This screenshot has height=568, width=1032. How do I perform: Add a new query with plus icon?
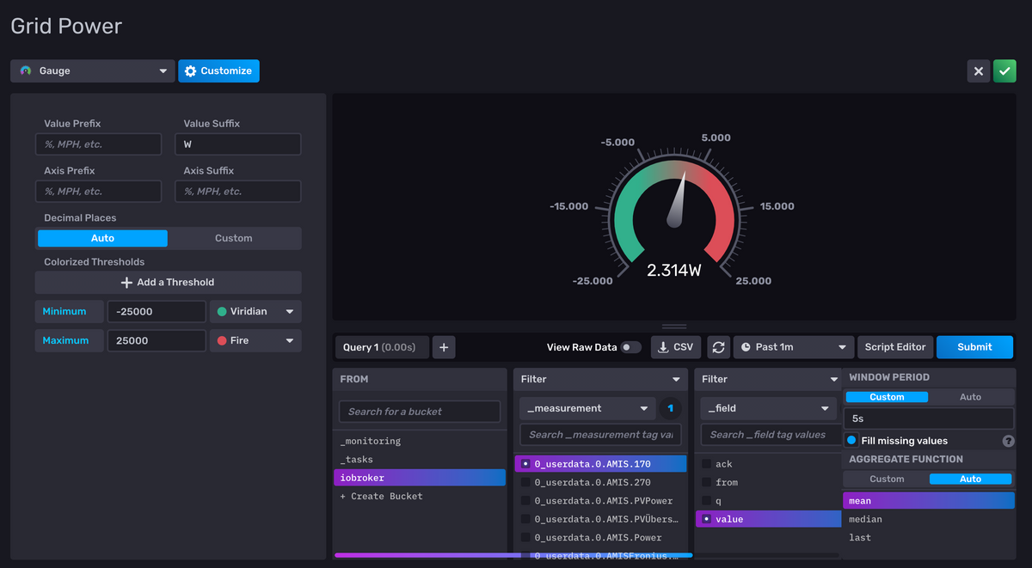click(x=444, y=347)
